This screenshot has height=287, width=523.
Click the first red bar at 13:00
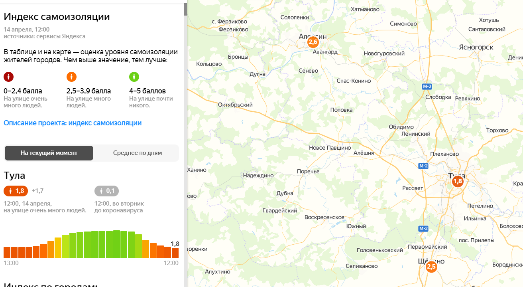click(7, 252)
